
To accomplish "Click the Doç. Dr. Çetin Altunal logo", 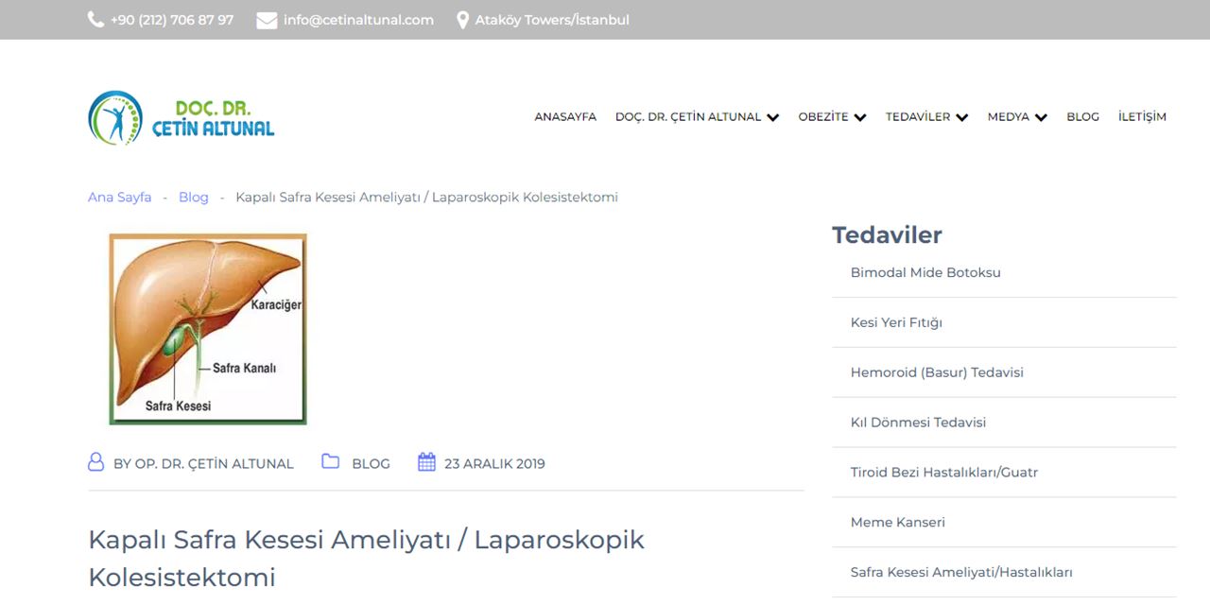I will click(x=181, y=117).
